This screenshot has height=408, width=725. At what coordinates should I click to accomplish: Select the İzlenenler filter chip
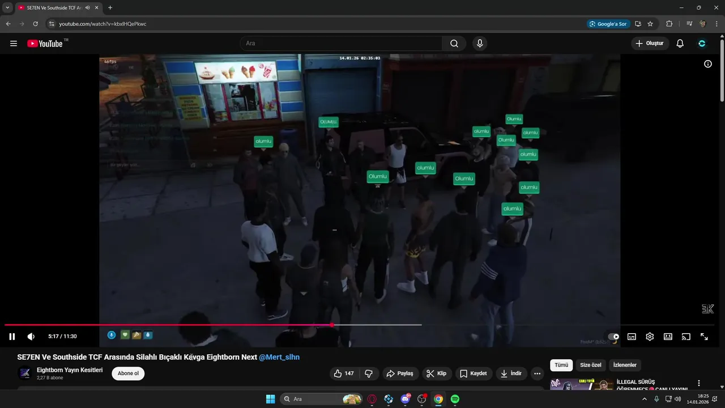(x=625, y=365)
